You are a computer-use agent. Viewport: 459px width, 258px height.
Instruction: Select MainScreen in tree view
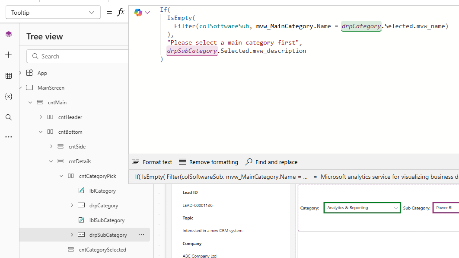51,88
